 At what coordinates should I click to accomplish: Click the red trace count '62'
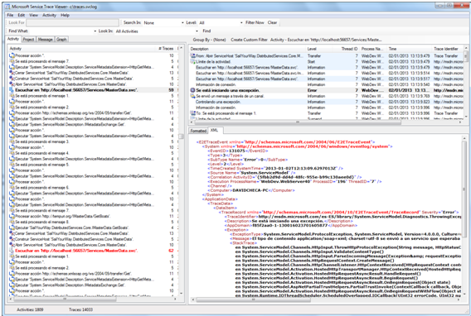point(171,251)
